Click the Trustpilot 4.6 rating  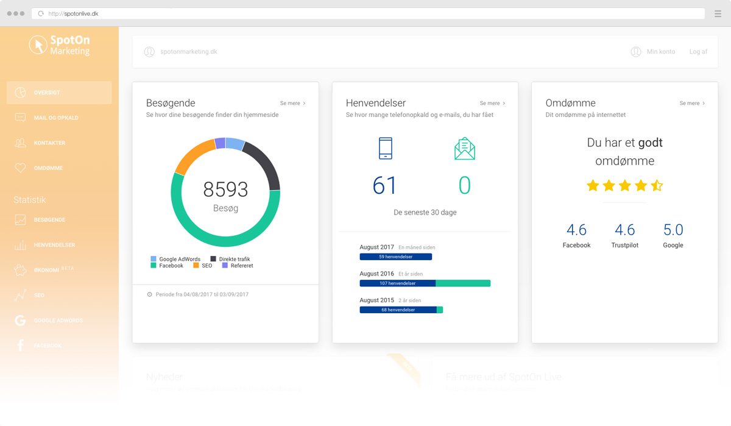click(624, 230)
